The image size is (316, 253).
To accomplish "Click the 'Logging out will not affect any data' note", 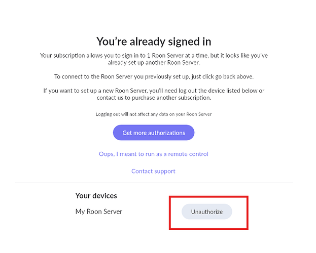I will [153, 114].
